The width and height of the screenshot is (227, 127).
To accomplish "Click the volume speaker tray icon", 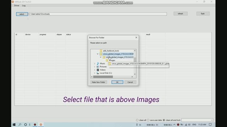I will point(189,125).
